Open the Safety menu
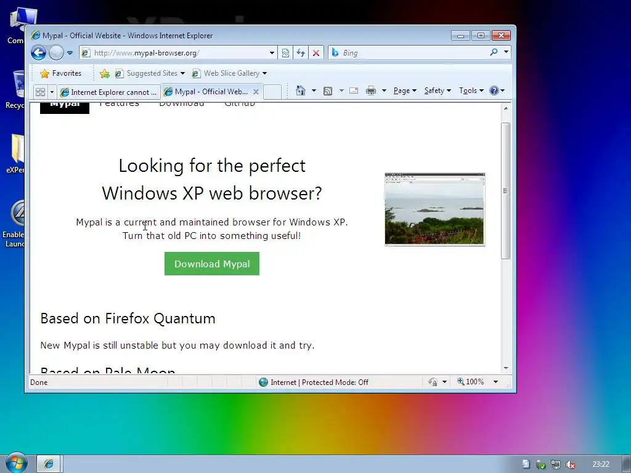Viewport: 631px width, 473px height. click(438, 91)
